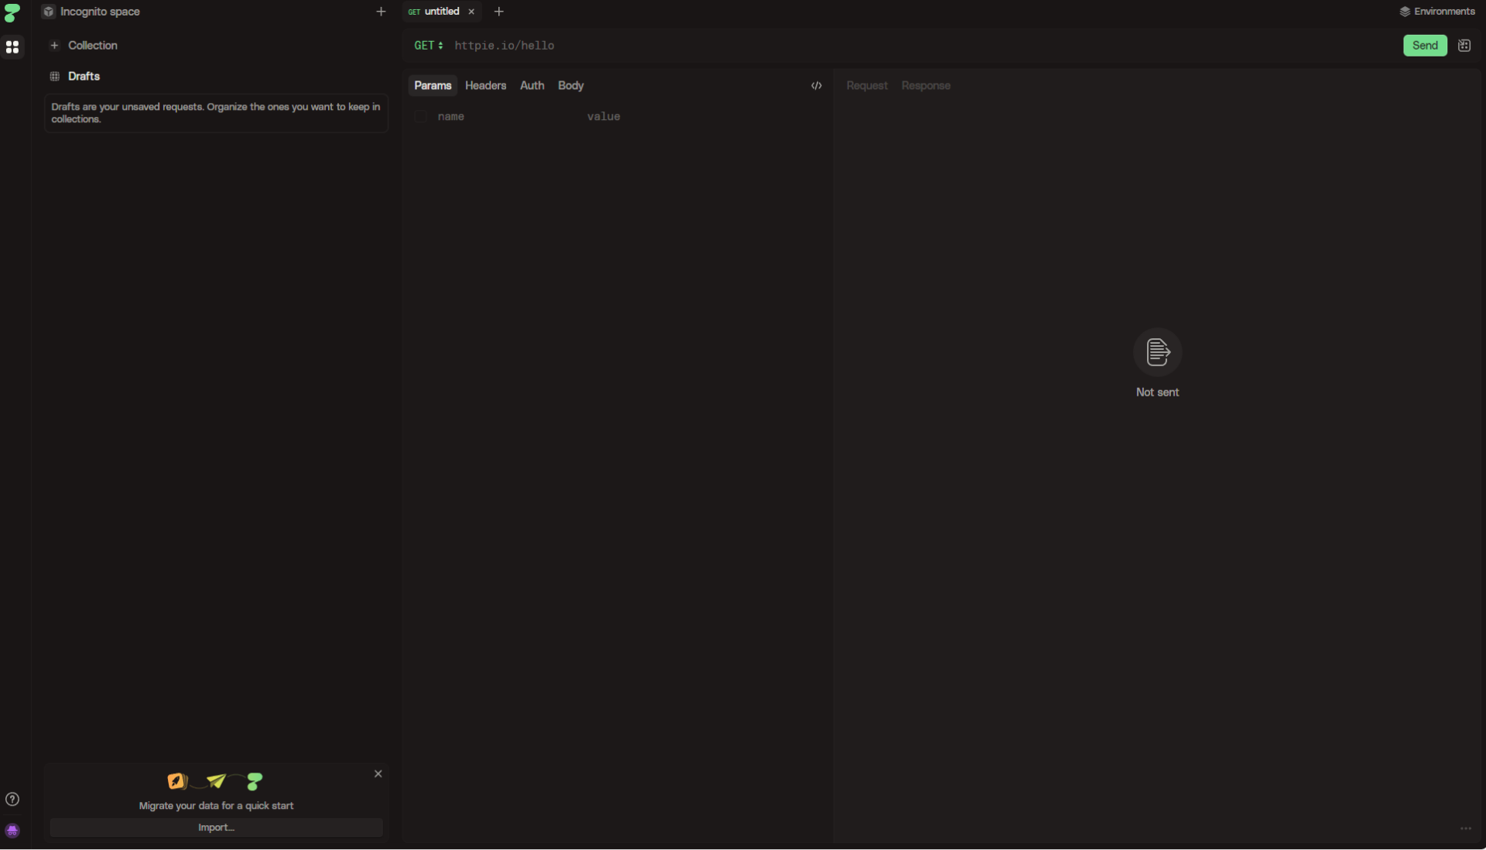1486x850 pixels.
Task: Toggle the param row checkbox
Action: point(420,116)
